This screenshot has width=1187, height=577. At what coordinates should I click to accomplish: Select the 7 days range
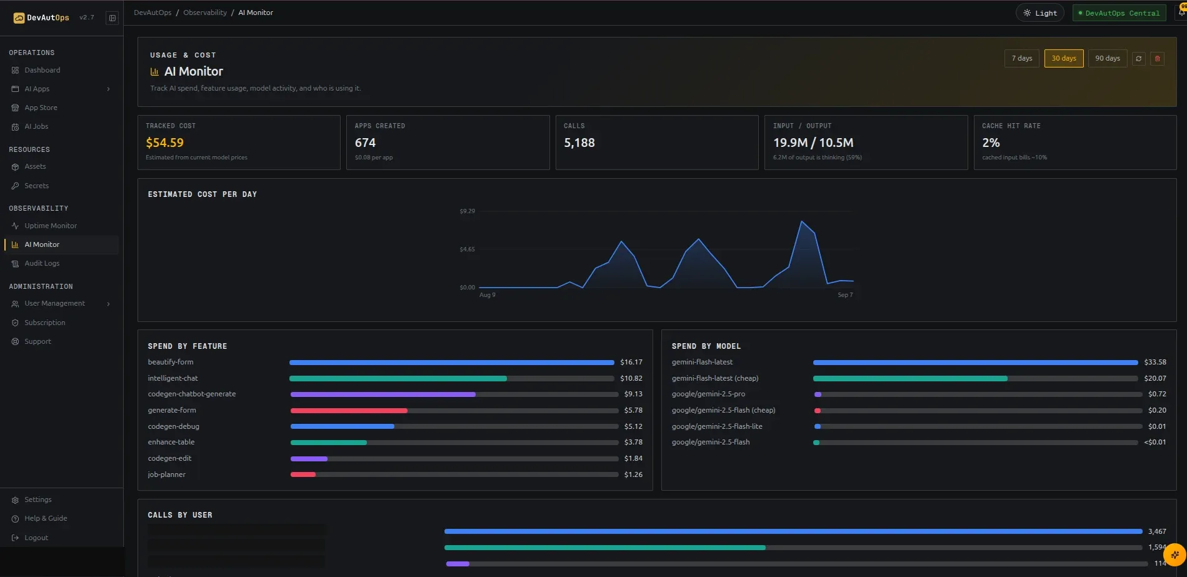coord(1022,59)
